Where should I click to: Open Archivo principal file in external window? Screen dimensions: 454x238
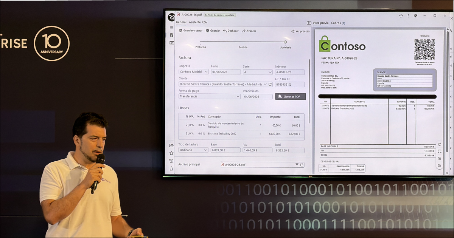coord(302,165)
